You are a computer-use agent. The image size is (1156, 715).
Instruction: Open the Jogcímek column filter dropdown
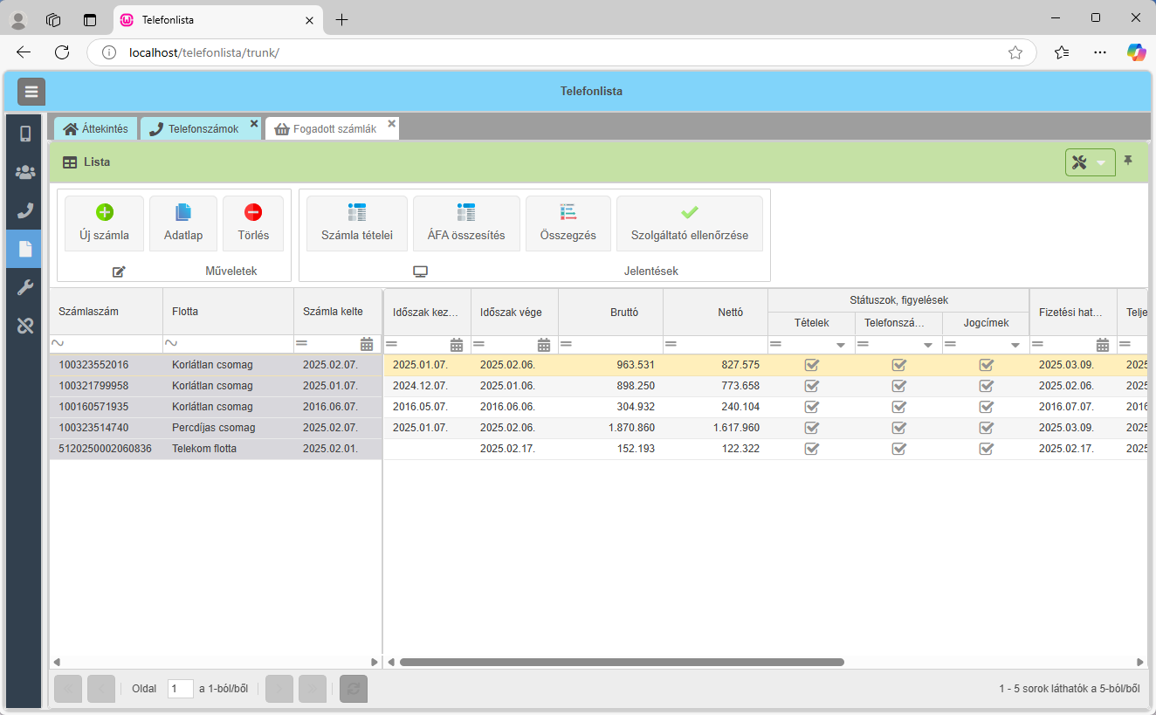[x=1015, y=345]
